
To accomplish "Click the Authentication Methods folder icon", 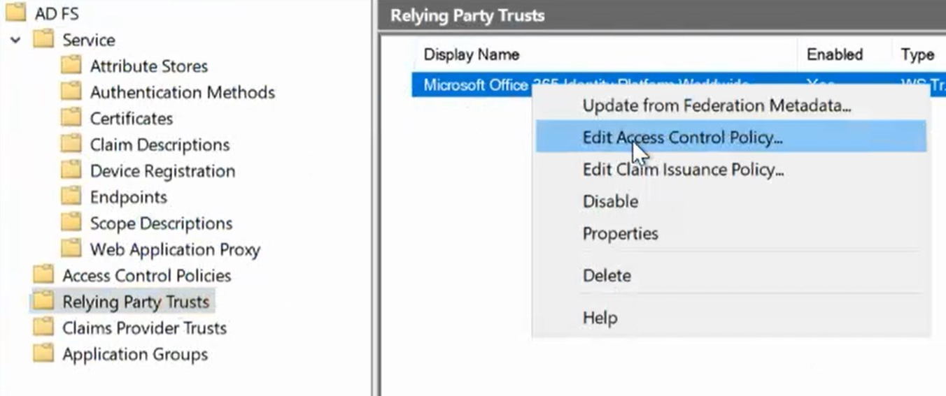I will tap(71, 92).
